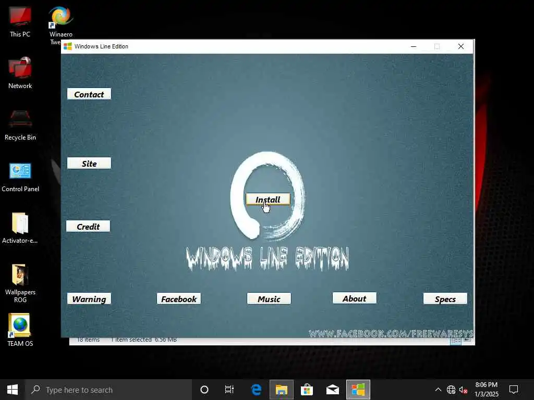Open the clock showing 8:06 PM
This screenshot has height=400, width=534.
(487, 390)
